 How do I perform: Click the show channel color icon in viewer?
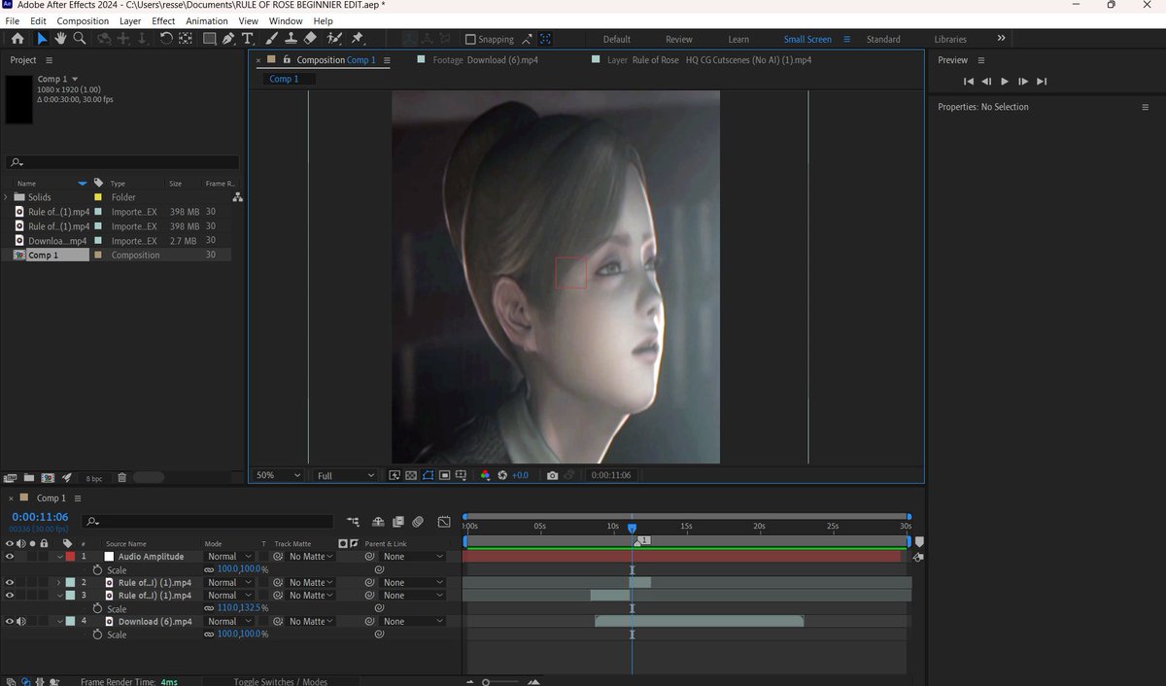pyautogui.click(x=485, y=475)
